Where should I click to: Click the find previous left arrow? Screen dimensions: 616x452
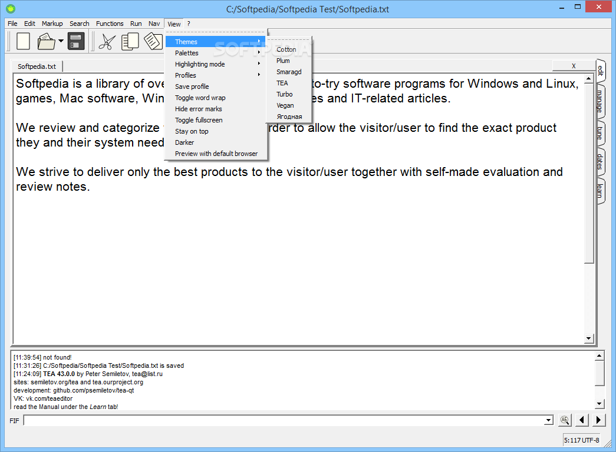click(582, 420)
